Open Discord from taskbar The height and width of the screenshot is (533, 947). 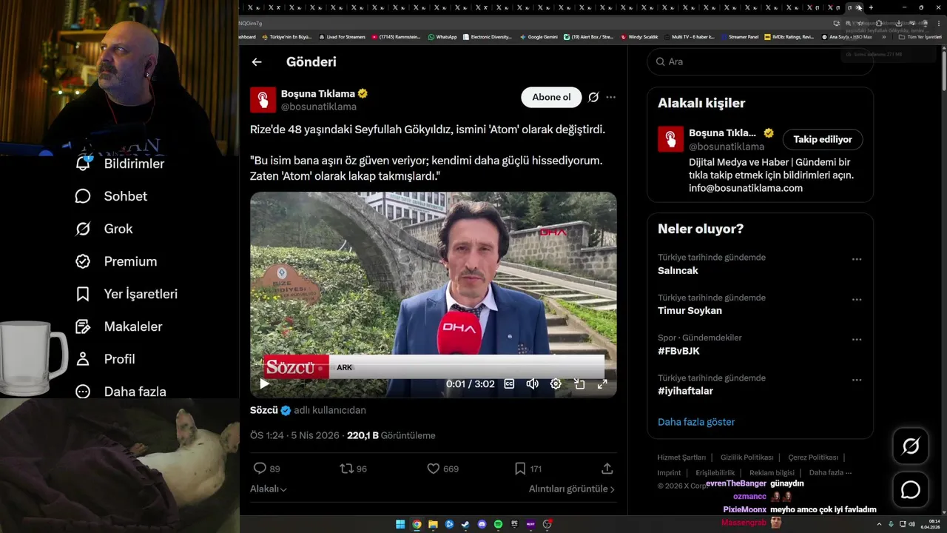click(482, 524)
